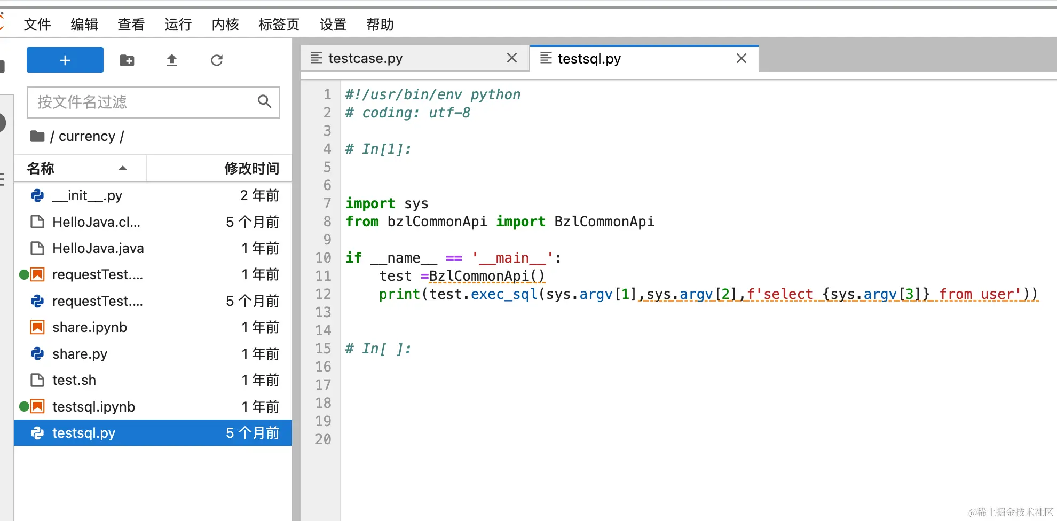
Task: Click the exec_sql call in print line
Action: [x=504, y=294]
